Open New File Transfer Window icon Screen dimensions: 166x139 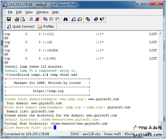tap(80, 19)
